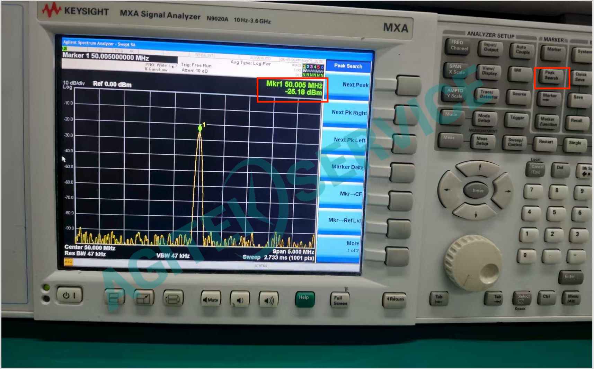Hit the Mode Setup key
Screen dimensions: 594x369
coord(484,119)
